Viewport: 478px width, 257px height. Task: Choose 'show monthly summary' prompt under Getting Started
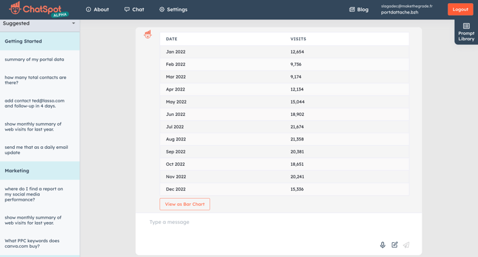click(33, 126)
